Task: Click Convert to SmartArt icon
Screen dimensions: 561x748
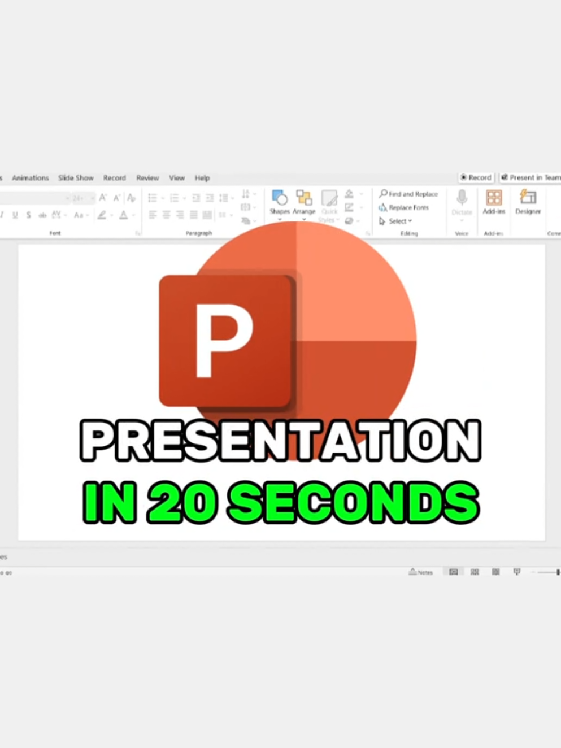Action: [246, 221]
